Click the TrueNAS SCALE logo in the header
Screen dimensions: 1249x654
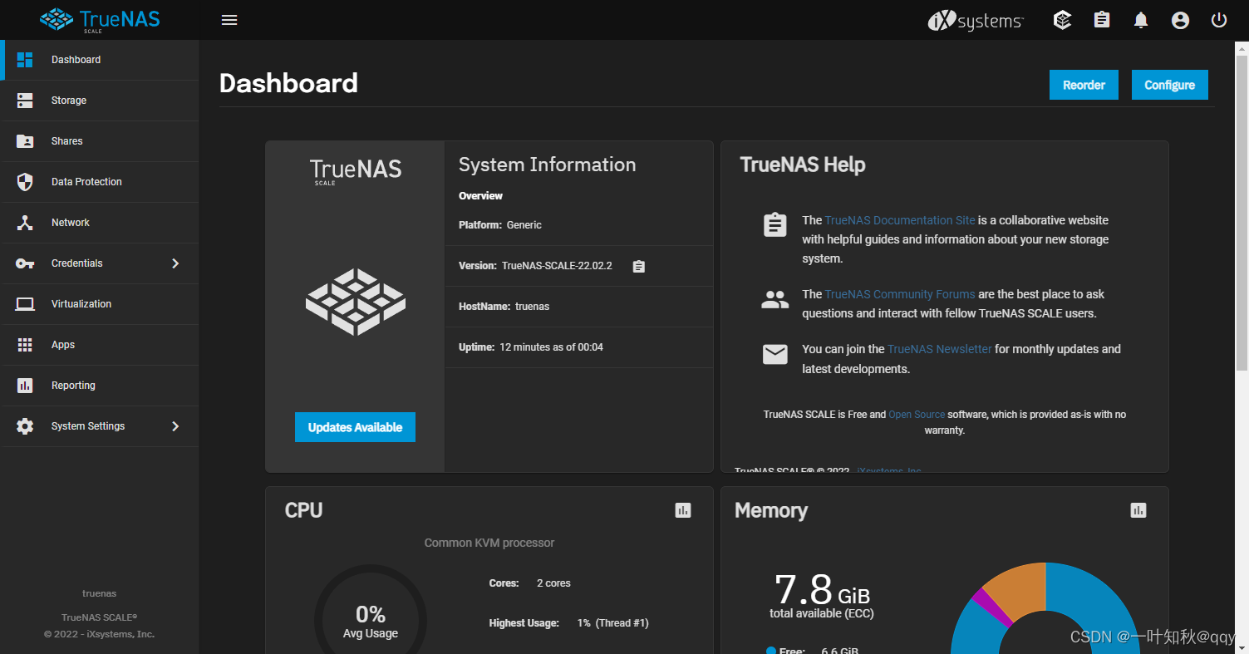click(100, 20)
